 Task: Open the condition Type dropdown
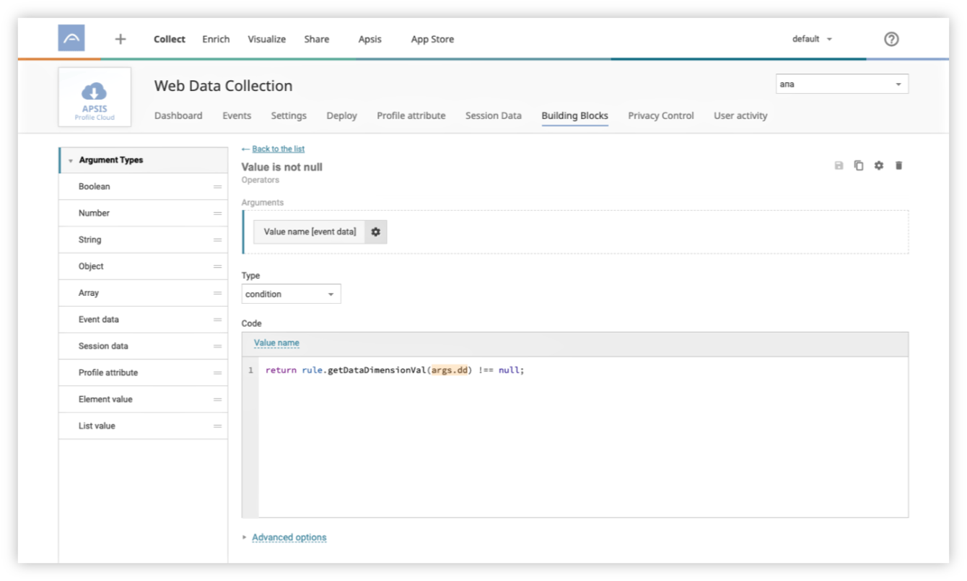pyautogui.click(x=291, y=294)
